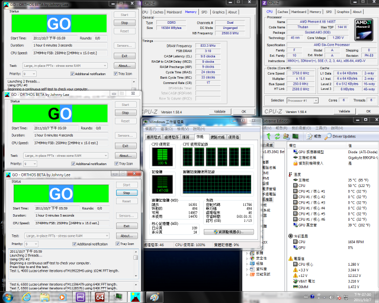Select the 軟體 tree node icon
Image resolution: width=379 pixels, height=303 pixels.
click(x=252, y=253)
